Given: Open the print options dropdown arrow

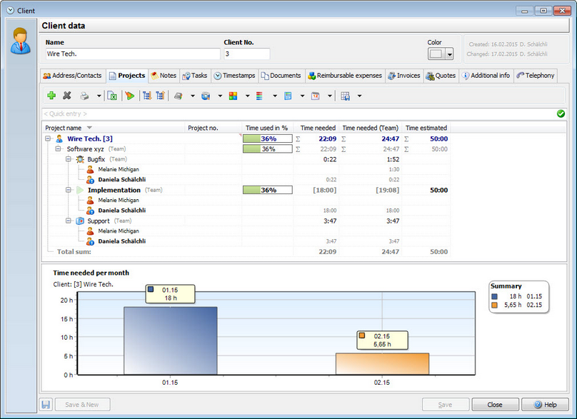Looking at the screenshot, I should point(99,96).
